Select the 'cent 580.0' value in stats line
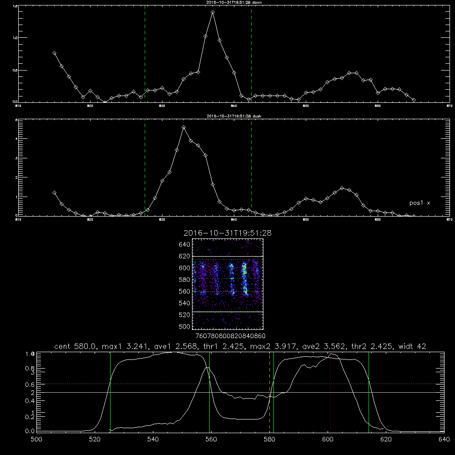The height and width of the screenshot is (455, 455). coord(76,346)
